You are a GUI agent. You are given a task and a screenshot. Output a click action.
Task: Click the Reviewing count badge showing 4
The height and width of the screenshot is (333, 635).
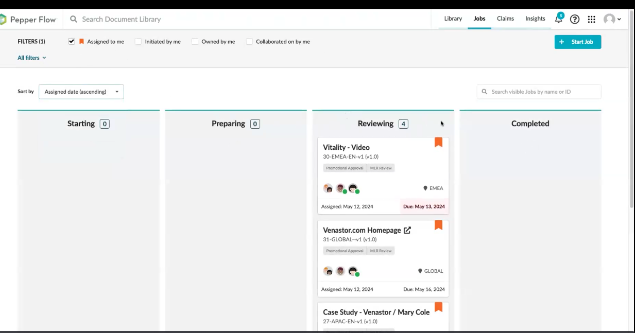point(403,124)
